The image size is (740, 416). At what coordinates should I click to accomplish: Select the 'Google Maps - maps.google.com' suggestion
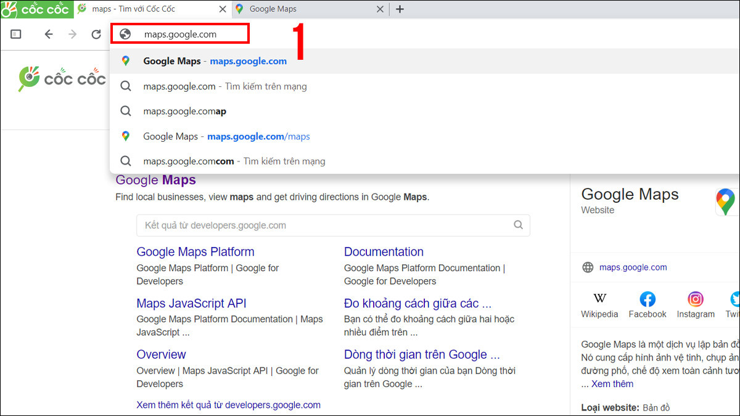click(x=215, y=61)
